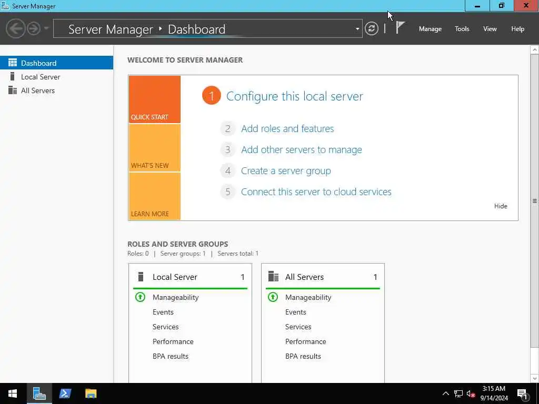Select the Quick Start tile
Screen dimensions: 539x404
(x=154, y=99)
